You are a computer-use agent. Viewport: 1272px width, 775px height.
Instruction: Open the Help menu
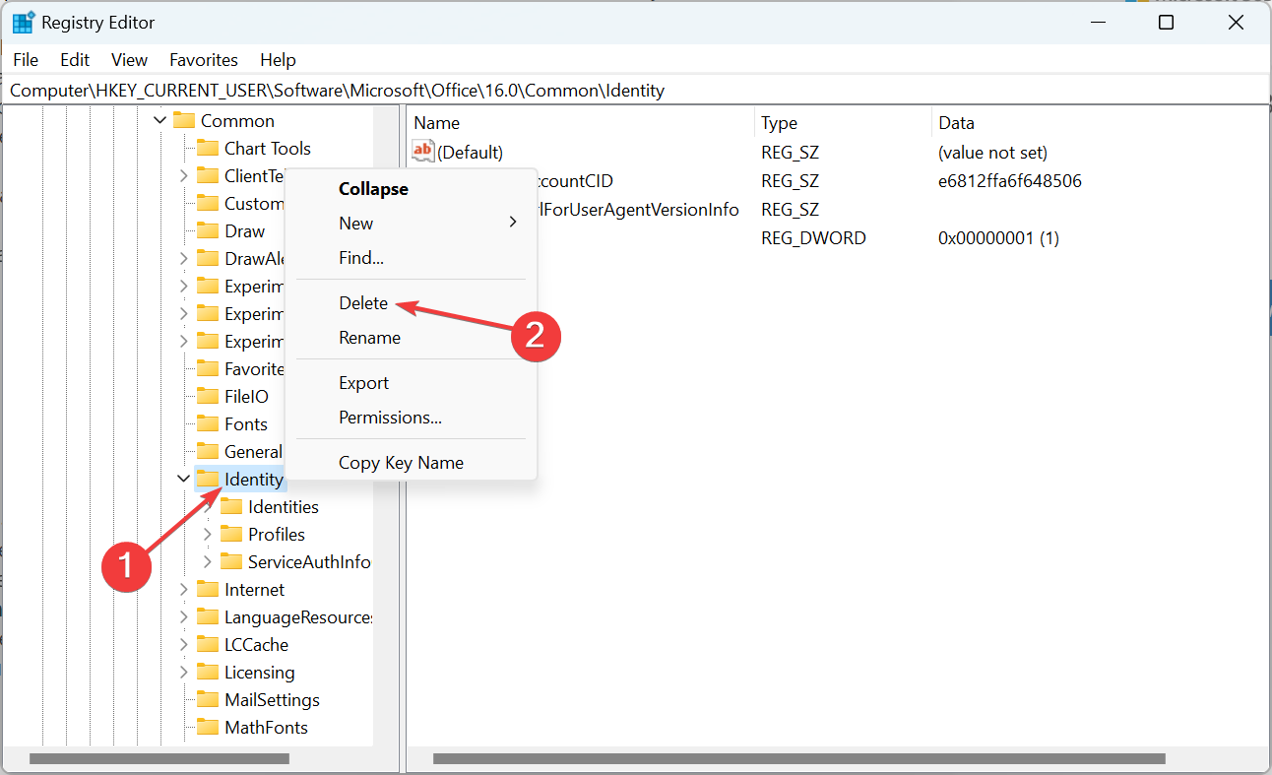(278, 60)
